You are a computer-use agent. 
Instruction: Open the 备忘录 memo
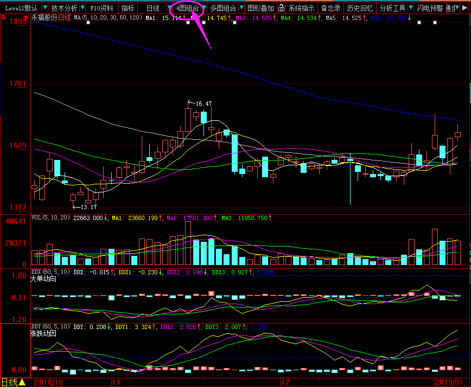[x=330, y=8]
